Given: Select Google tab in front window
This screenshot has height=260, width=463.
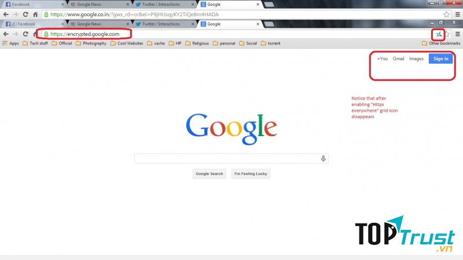Looking at the screenshot, I should point(229,24).
